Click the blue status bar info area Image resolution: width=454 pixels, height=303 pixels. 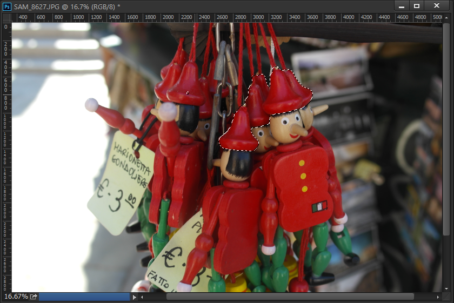[x=84, y=297]
